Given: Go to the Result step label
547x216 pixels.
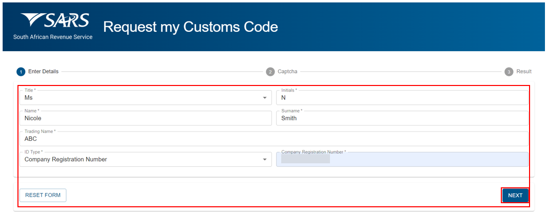Looking at the screenshot, I should click(524, 72).
